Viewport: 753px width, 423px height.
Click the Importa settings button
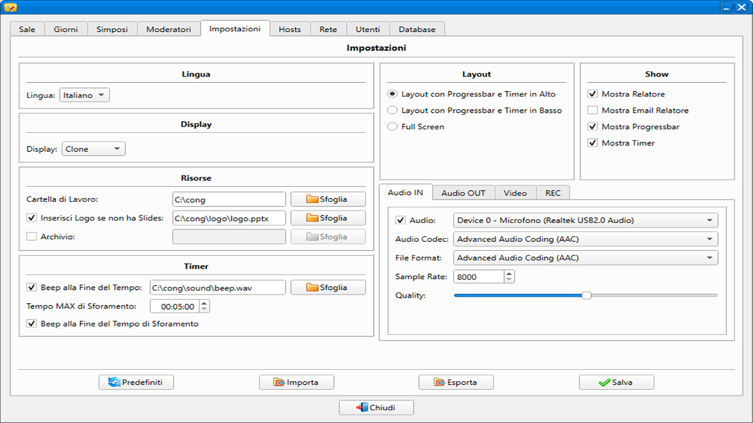(x=297, y=382)
